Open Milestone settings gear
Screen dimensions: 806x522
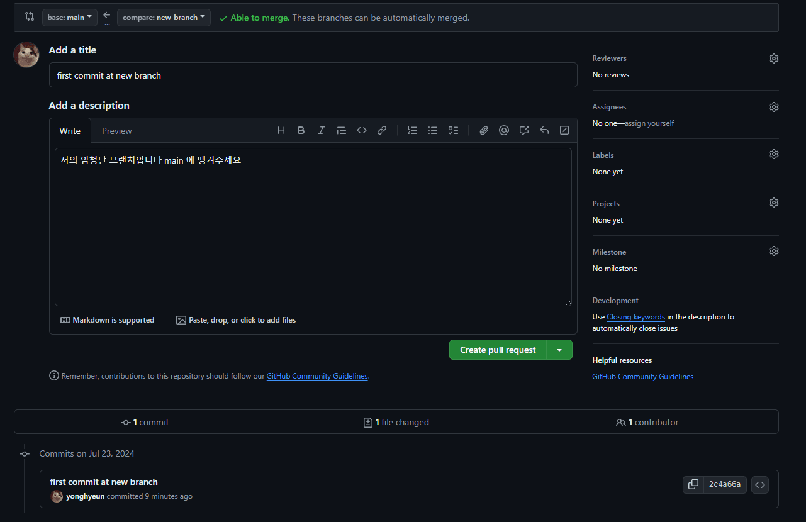point(774,251)
